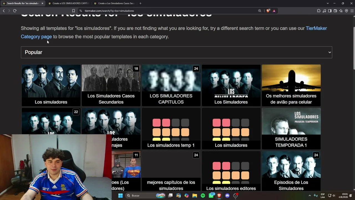Open 'Los Simuladores Casos Secundarios' template
The image size is (355, 200).
coord(111,85)
